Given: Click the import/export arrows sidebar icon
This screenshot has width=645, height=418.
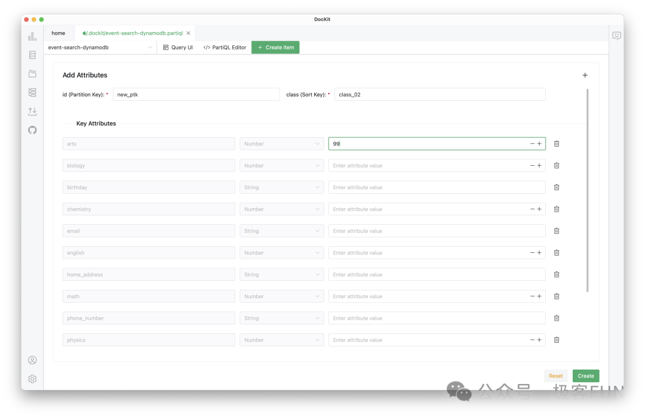Looking at the screenshot, I should pyautogui.click(x=32, y=112).
